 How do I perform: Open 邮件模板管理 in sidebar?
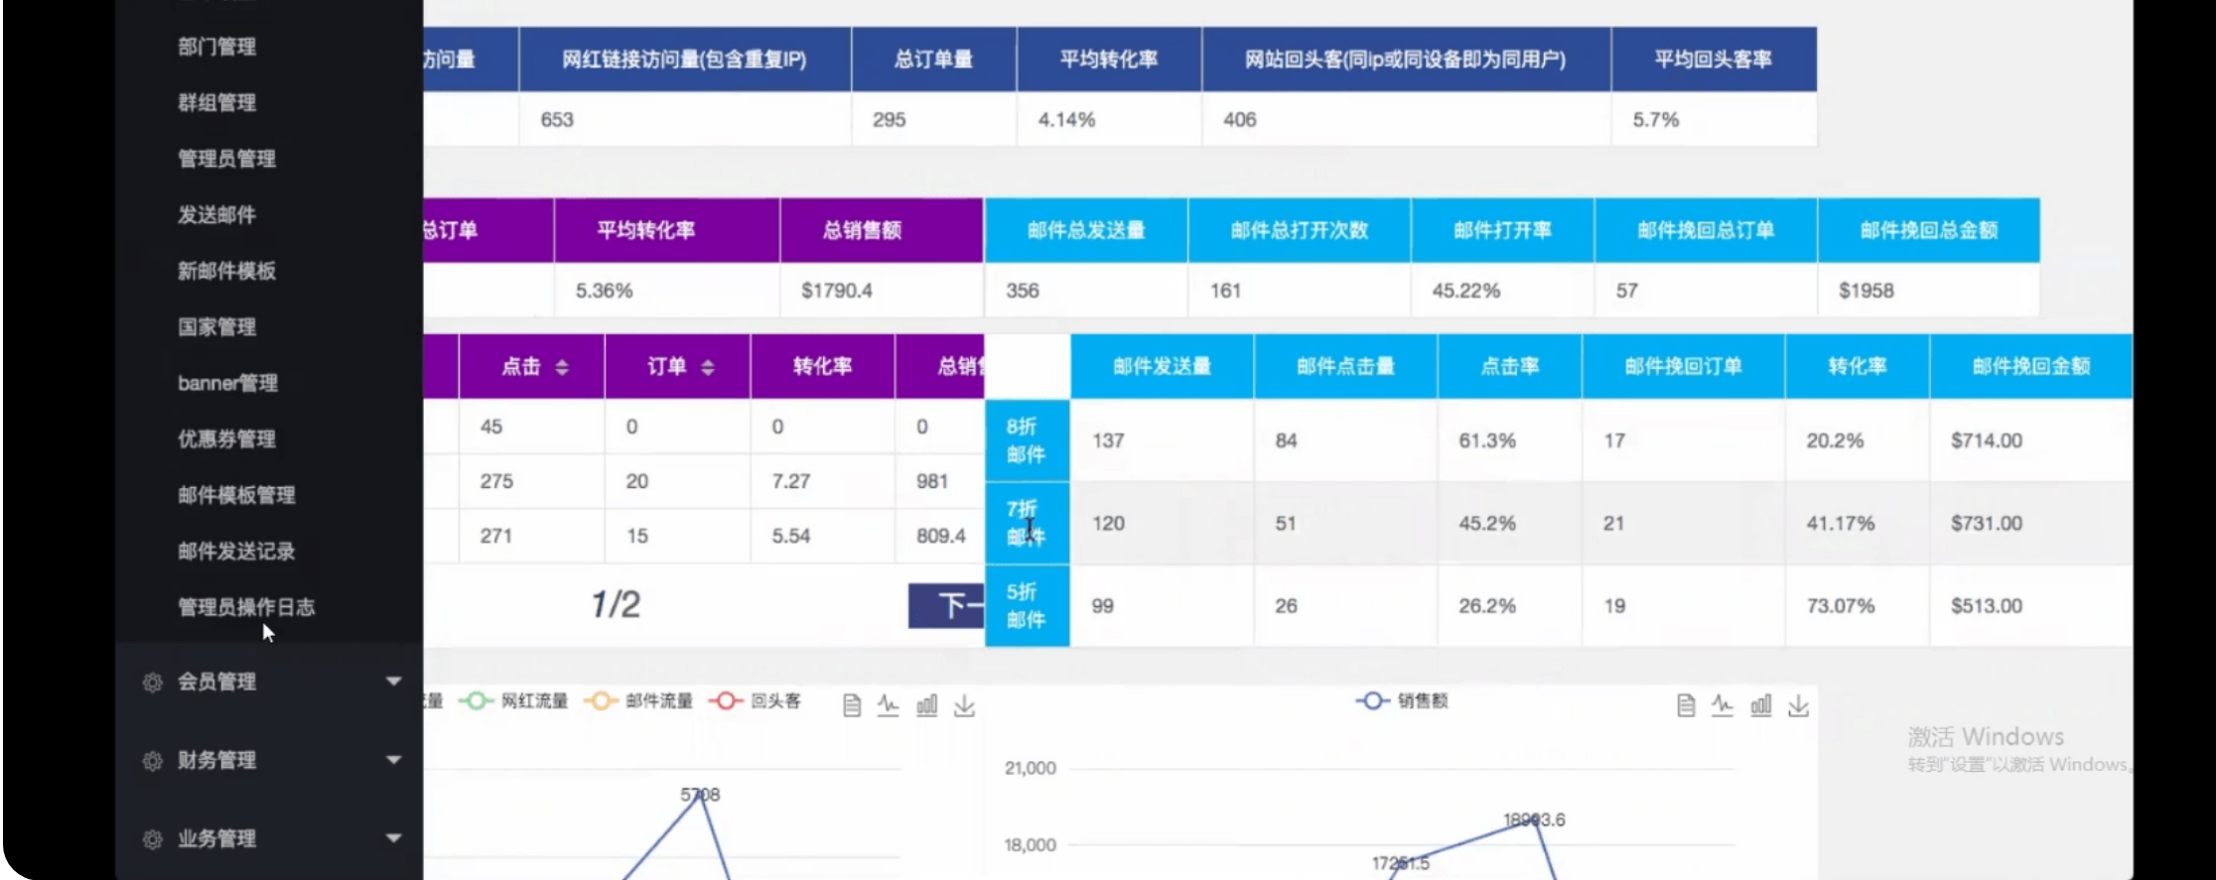tap(236, 495)
